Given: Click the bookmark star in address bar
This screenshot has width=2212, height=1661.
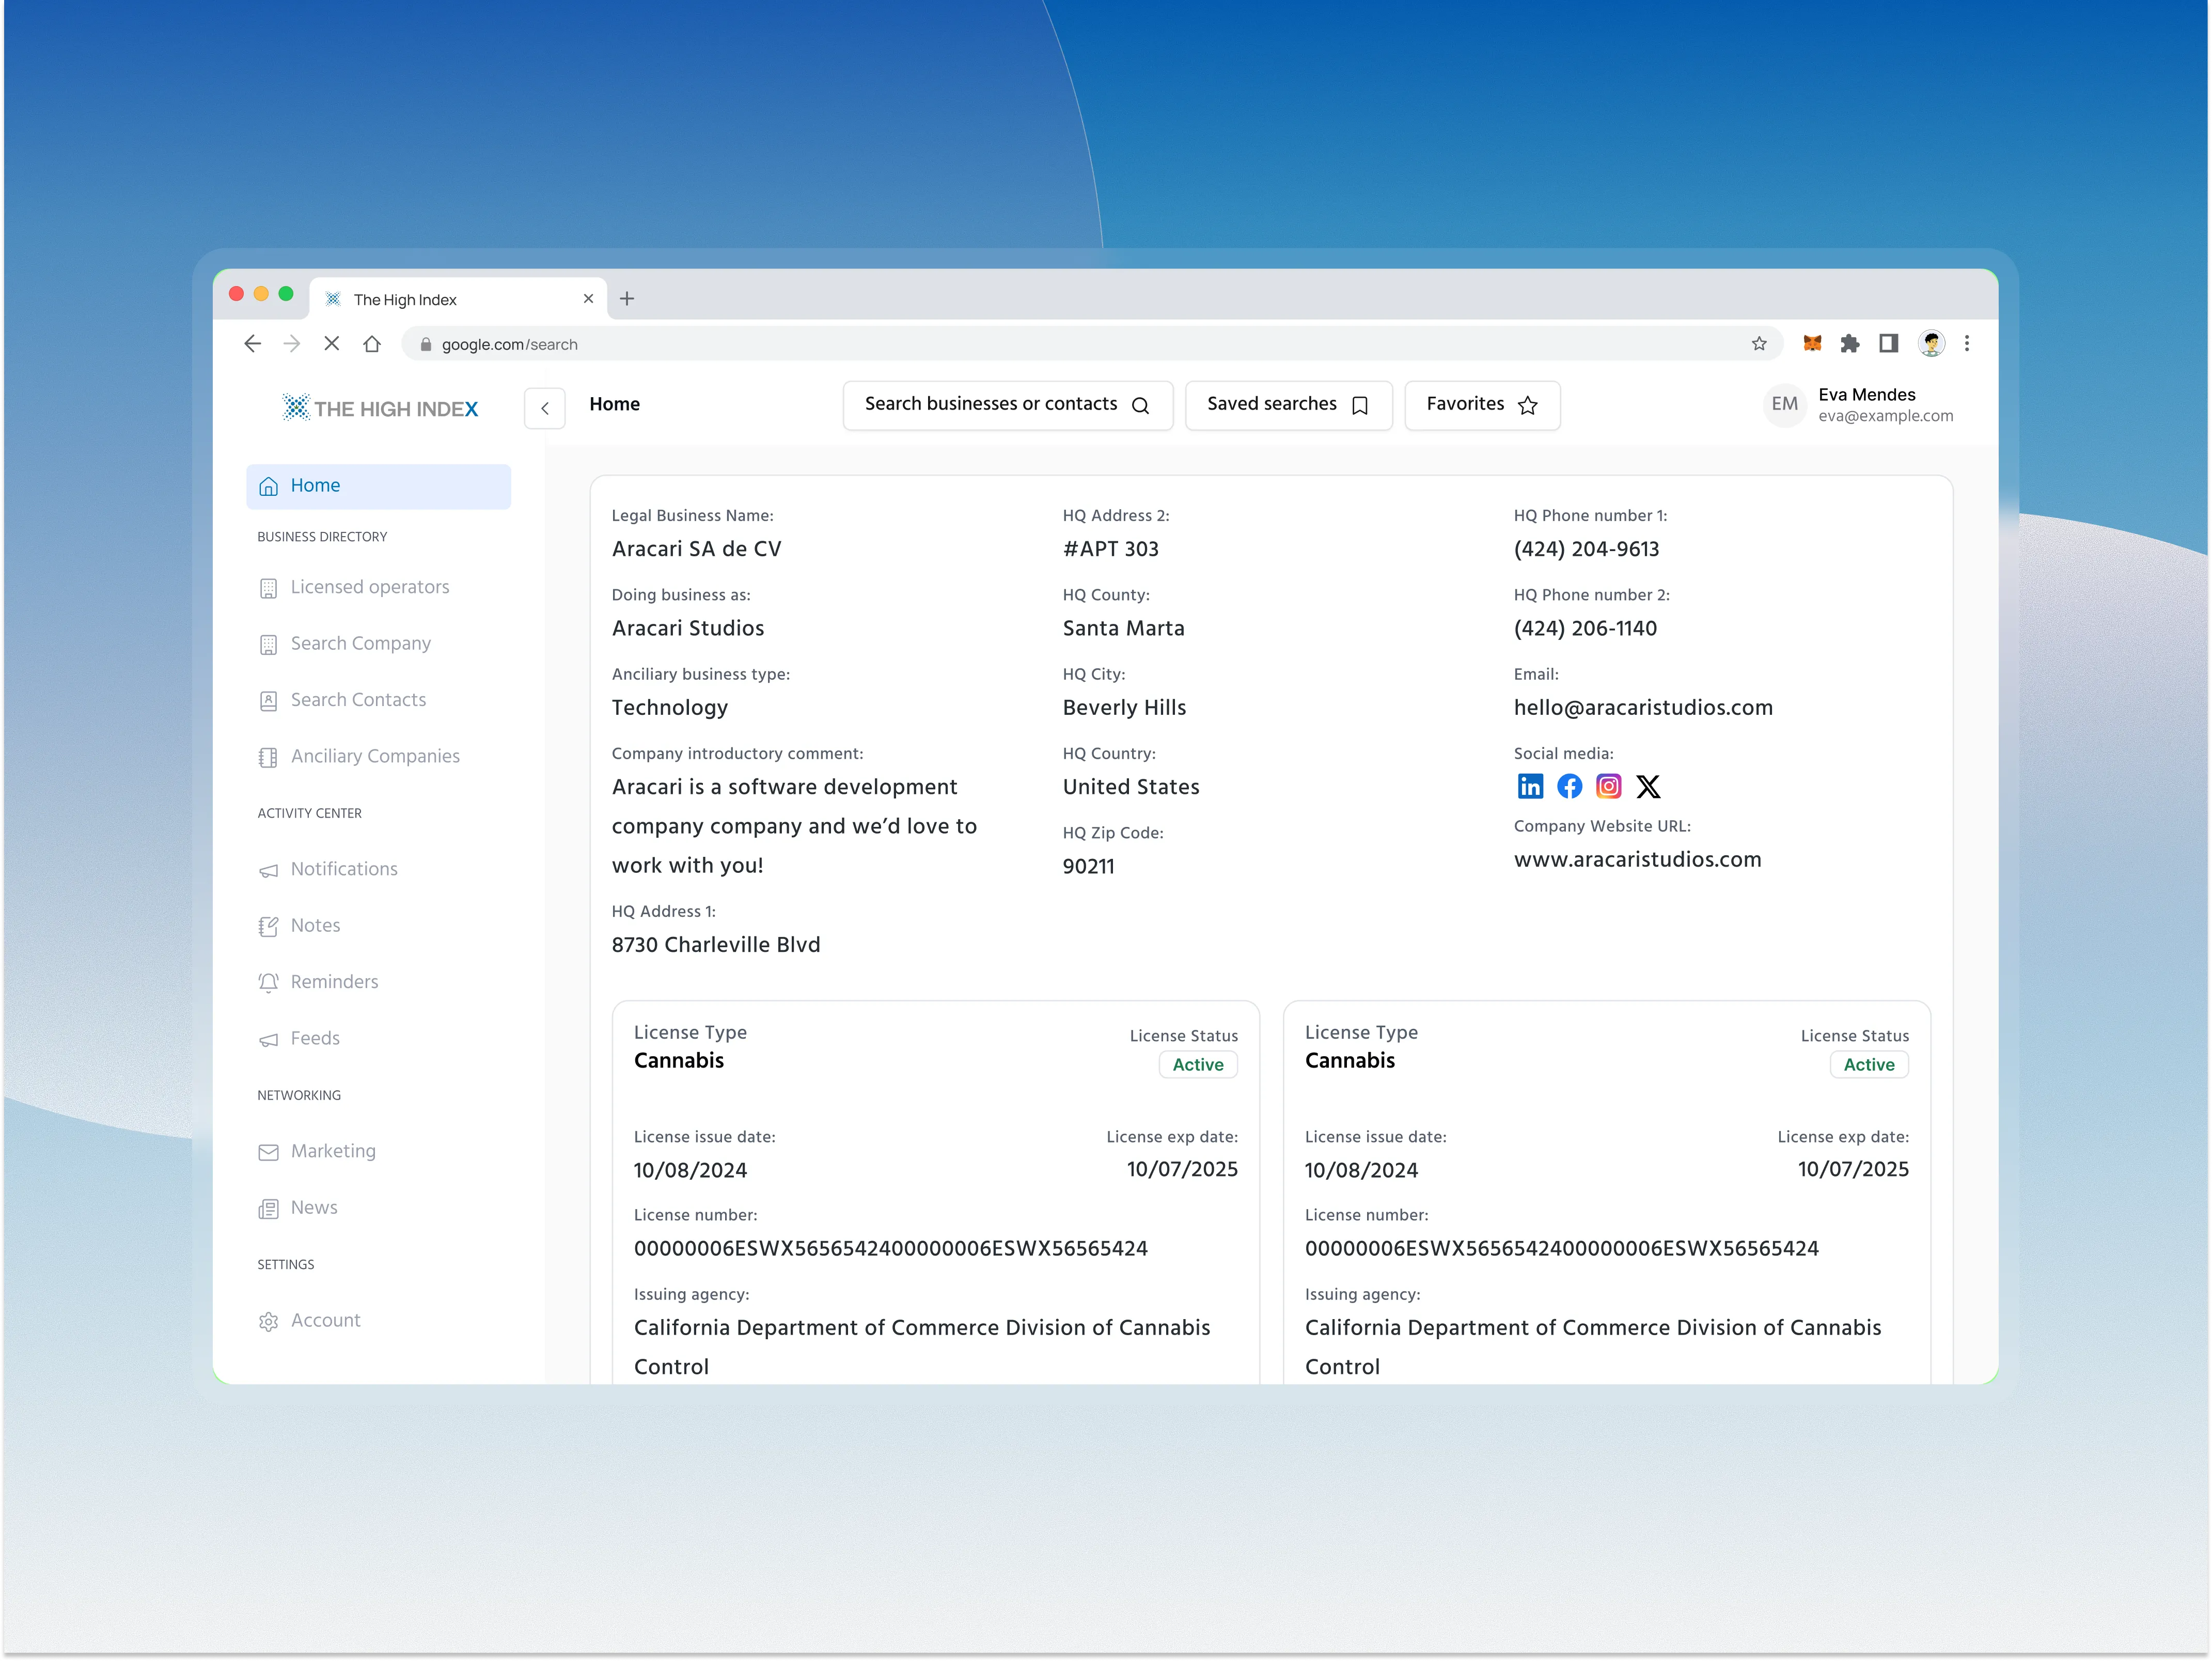Looking at the screenshot, I should (x=1759, y=344).
